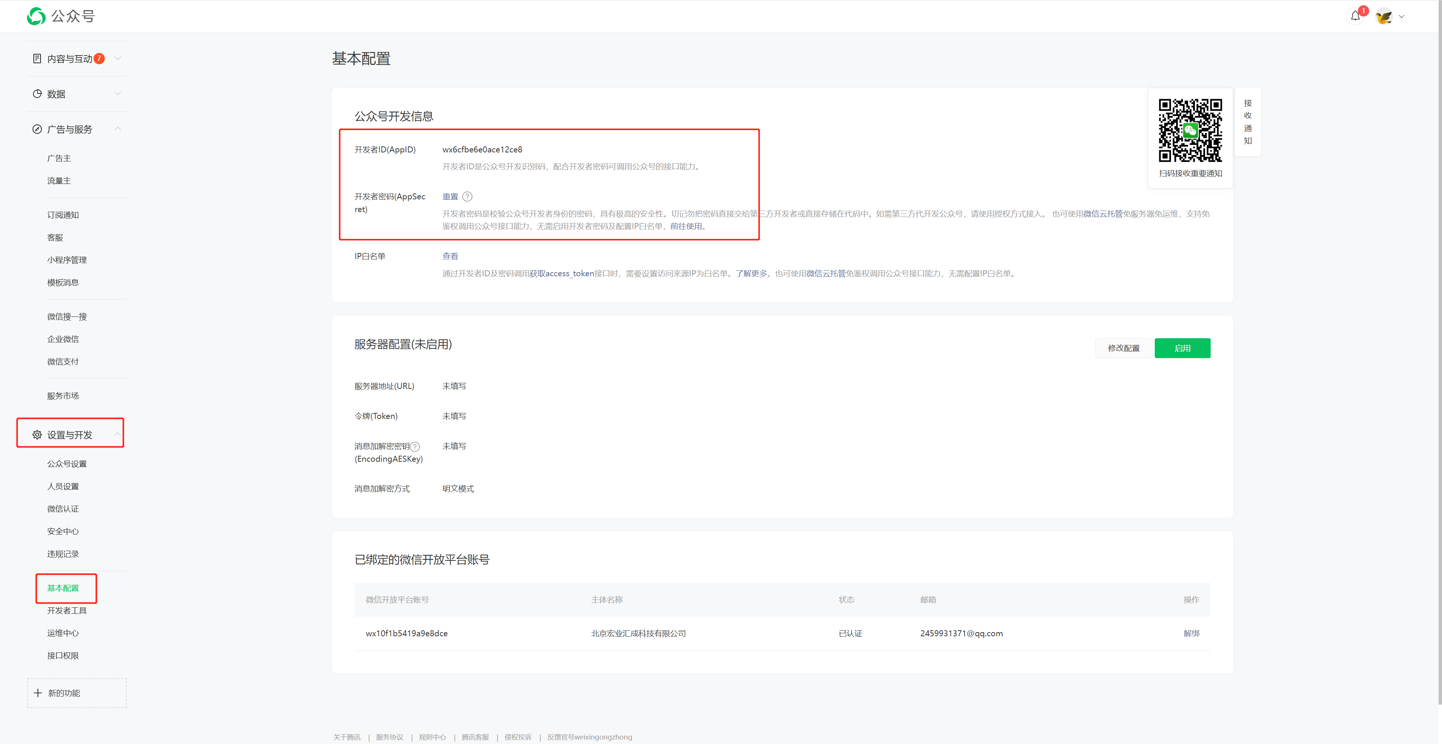The image size is (1442, 744).
Task: Click the plus icon for 新的功能
Action: tap(38, 693)
